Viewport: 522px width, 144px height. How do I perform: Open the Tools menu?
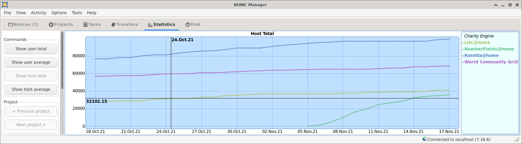tap(77, 13)
